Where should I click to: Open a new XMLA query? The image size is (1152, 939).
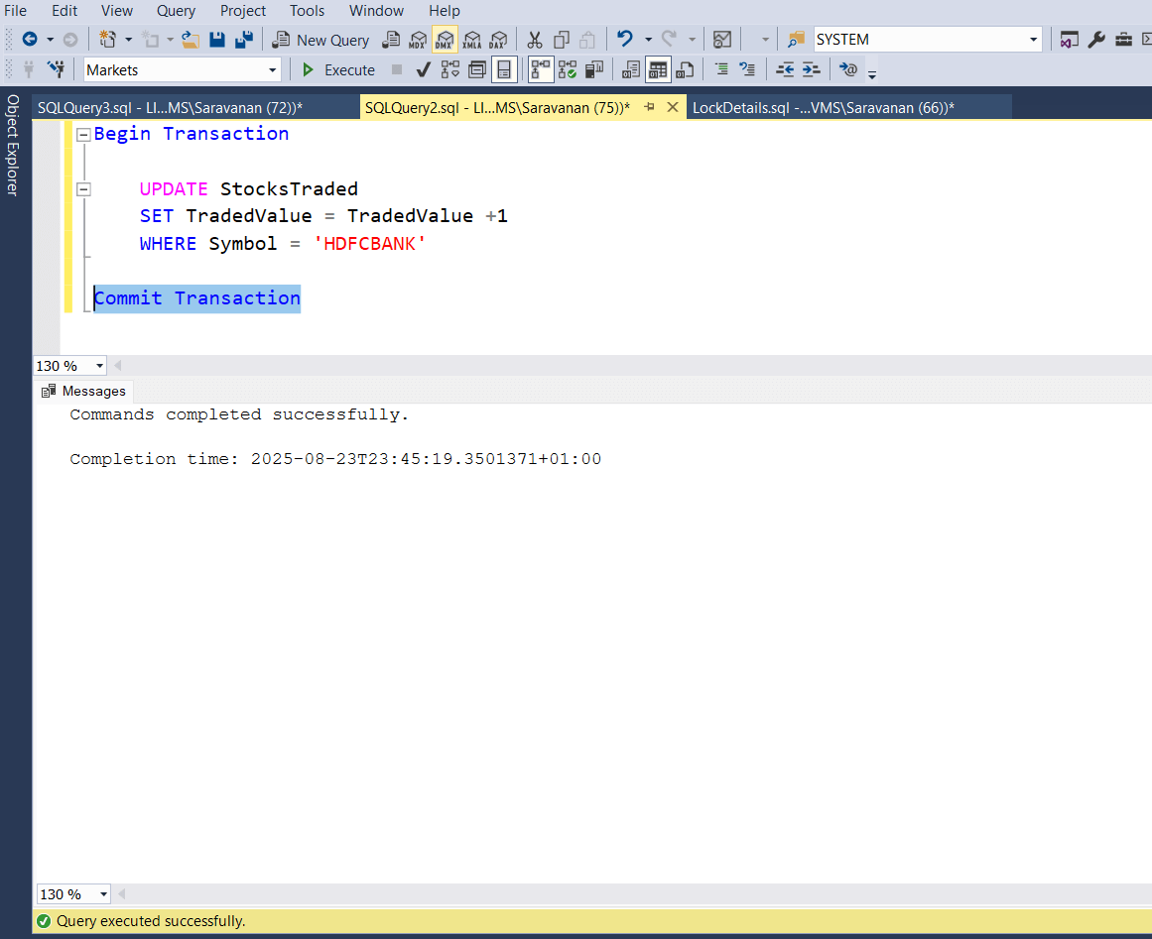(x=471, y=40)
